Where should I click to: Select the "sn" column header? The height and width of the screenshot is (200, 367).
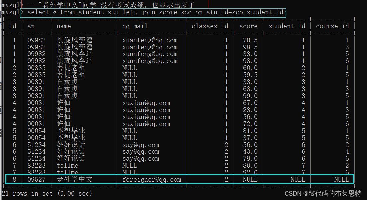coord(31,26)
